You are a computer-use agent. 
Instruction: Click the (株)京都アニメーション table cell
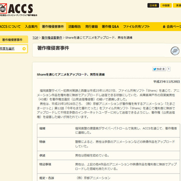point(94,178)
